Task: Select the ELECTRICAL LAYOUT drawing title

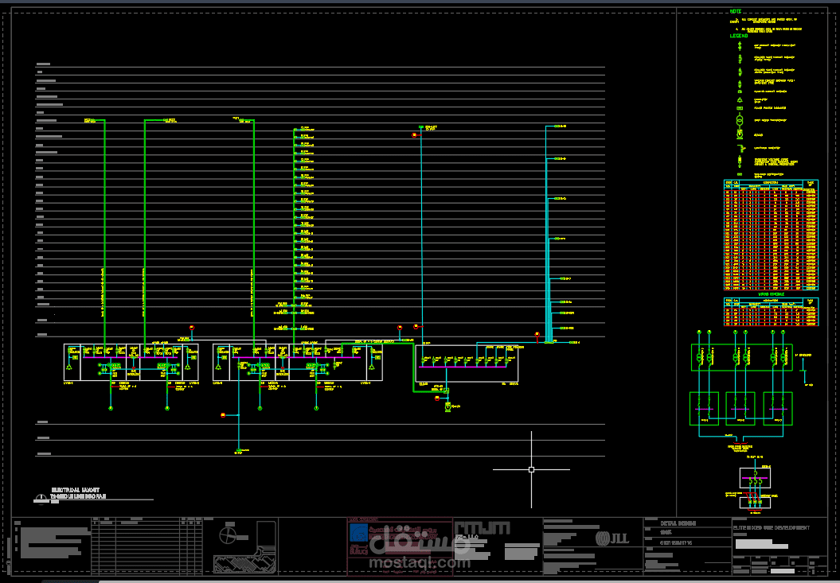Action: [x=75, y=490]
